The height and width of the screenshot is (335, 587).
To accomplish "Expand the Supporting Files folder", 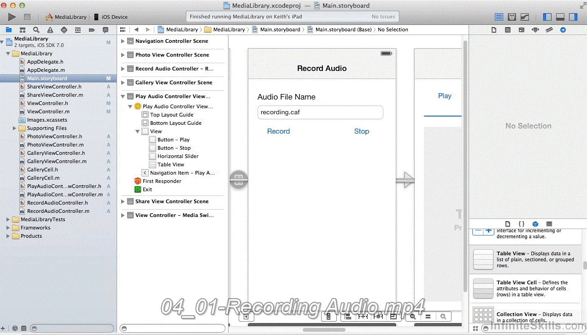I will coord(15,128).
